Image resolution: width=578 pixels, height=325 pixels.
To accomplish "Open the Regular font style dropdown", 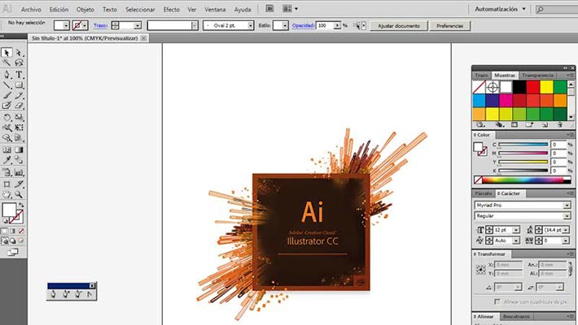I will tap(567, 216).
